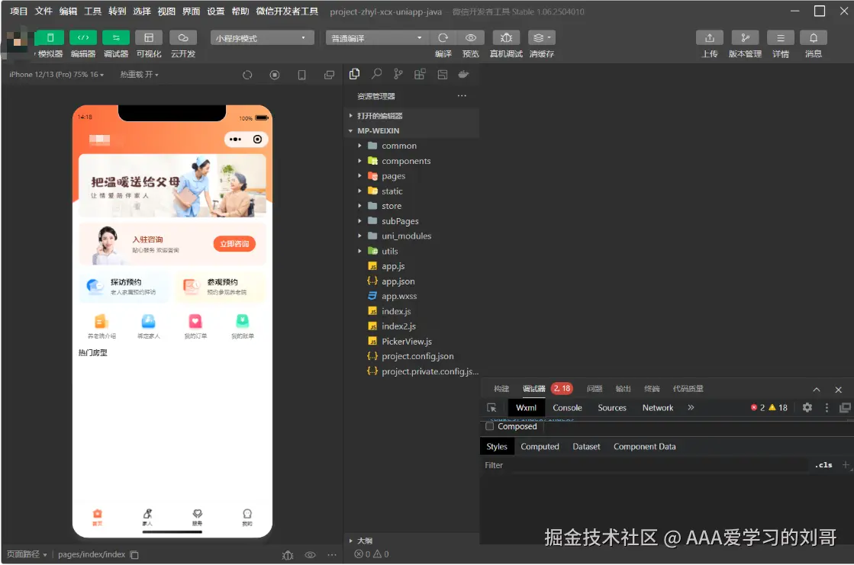The image size is (854, 565).
Task: Click the styles Filter input field
Action: pyautogui.click(x=646, y=465)
